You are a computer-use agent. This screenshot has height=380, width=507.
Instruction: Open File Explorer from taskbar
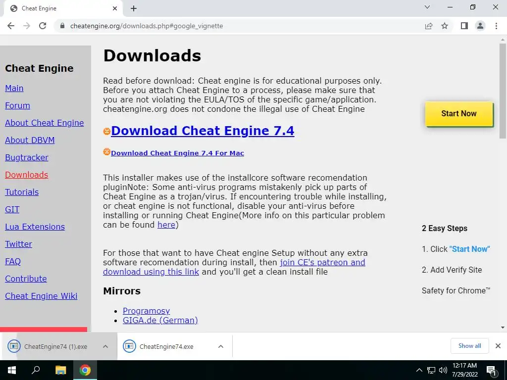pyautogui.click(x=60, y=370)
